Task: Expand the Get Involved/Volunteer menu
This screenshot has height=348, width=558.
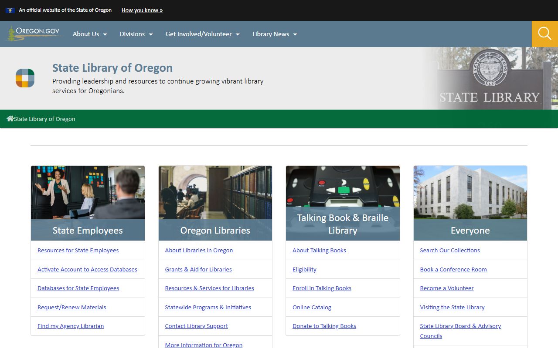Action: tap(203, 34)
